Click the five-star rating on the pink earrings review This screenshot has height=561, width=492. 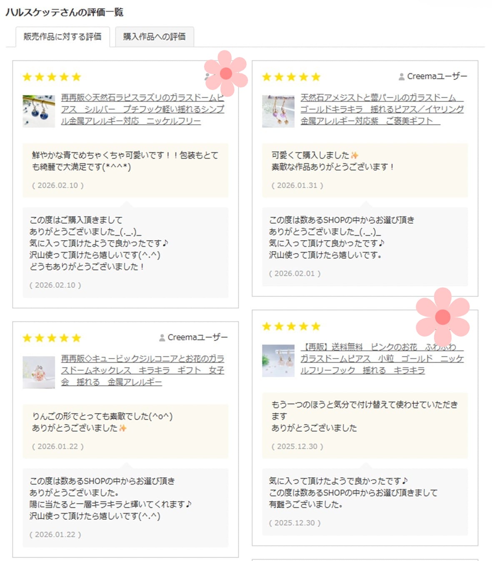(291, 326)
